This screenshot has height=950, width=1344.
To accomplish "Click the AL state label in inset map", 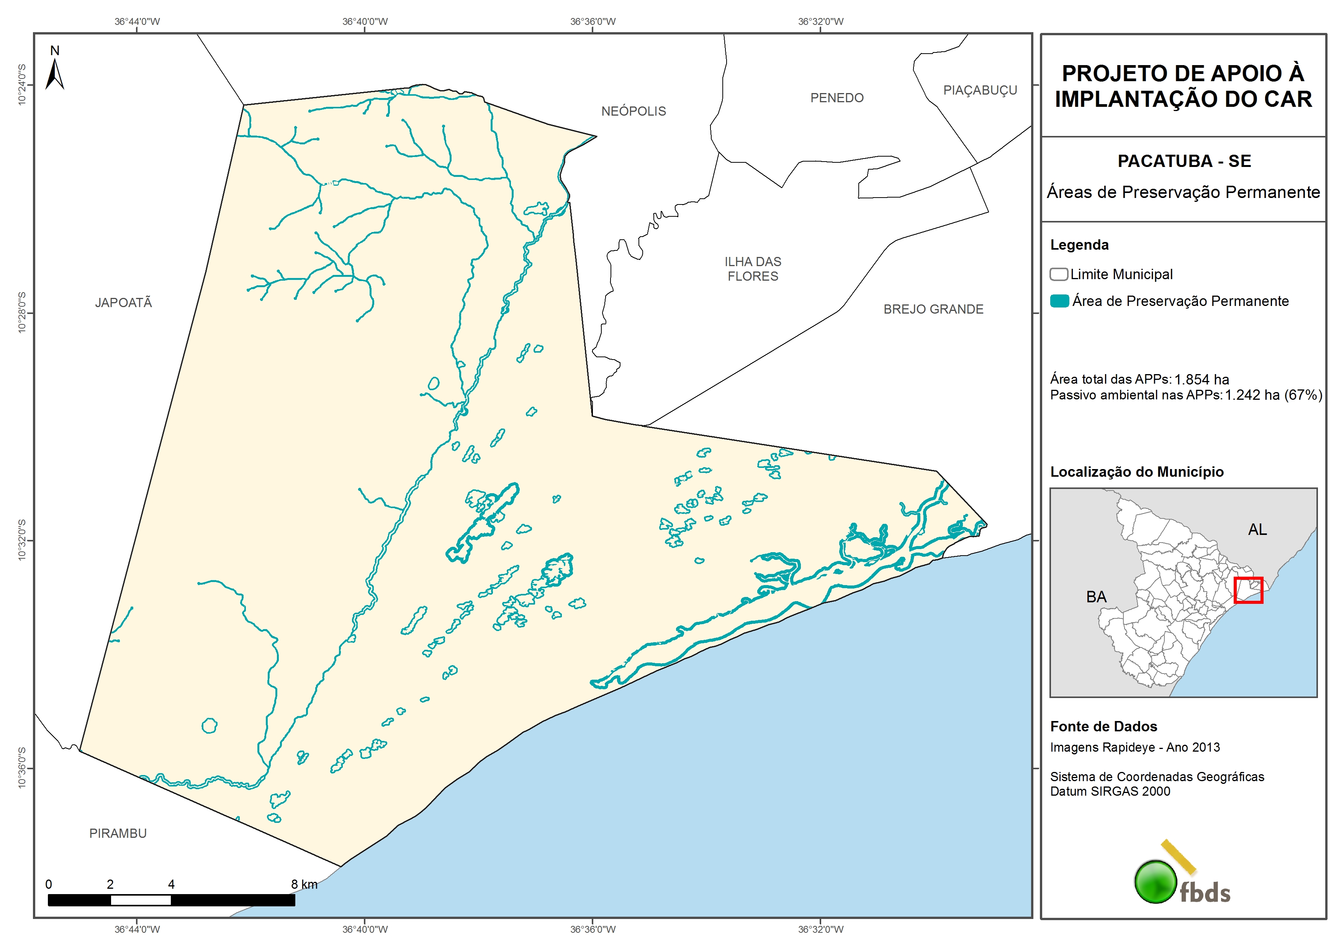I will 1257,530.
